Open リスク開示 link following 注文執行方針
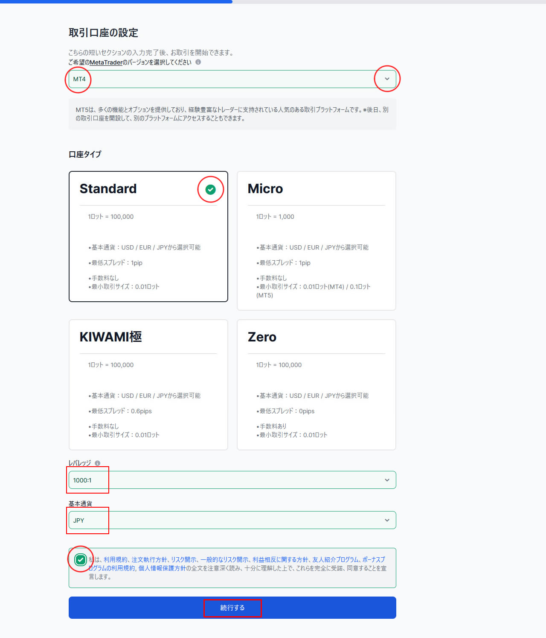Viewport: 546px width, 638px height. tap(184, 559)
